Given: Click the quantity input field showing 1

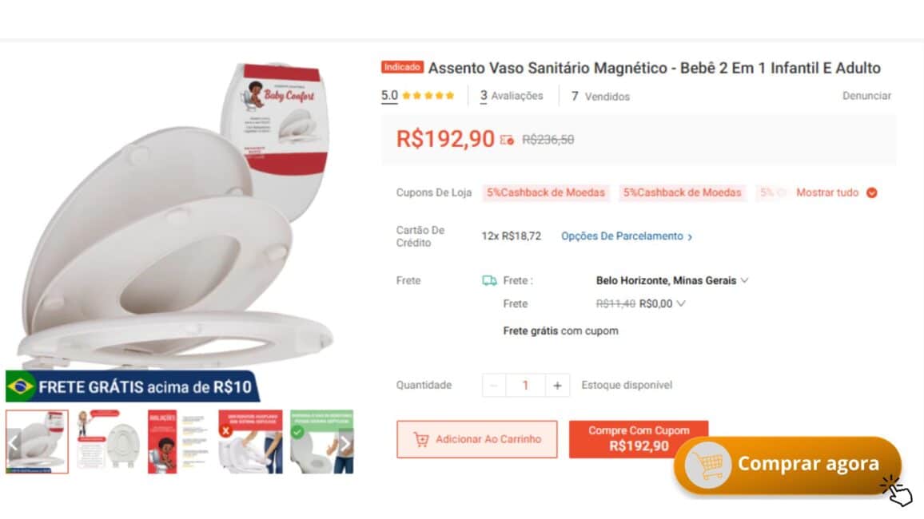Looking at the screenshot, I should 525,386.
